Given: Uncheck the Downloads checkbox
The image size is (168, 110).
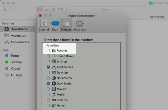Looking at the screenshot, I should tap(48, 83).
